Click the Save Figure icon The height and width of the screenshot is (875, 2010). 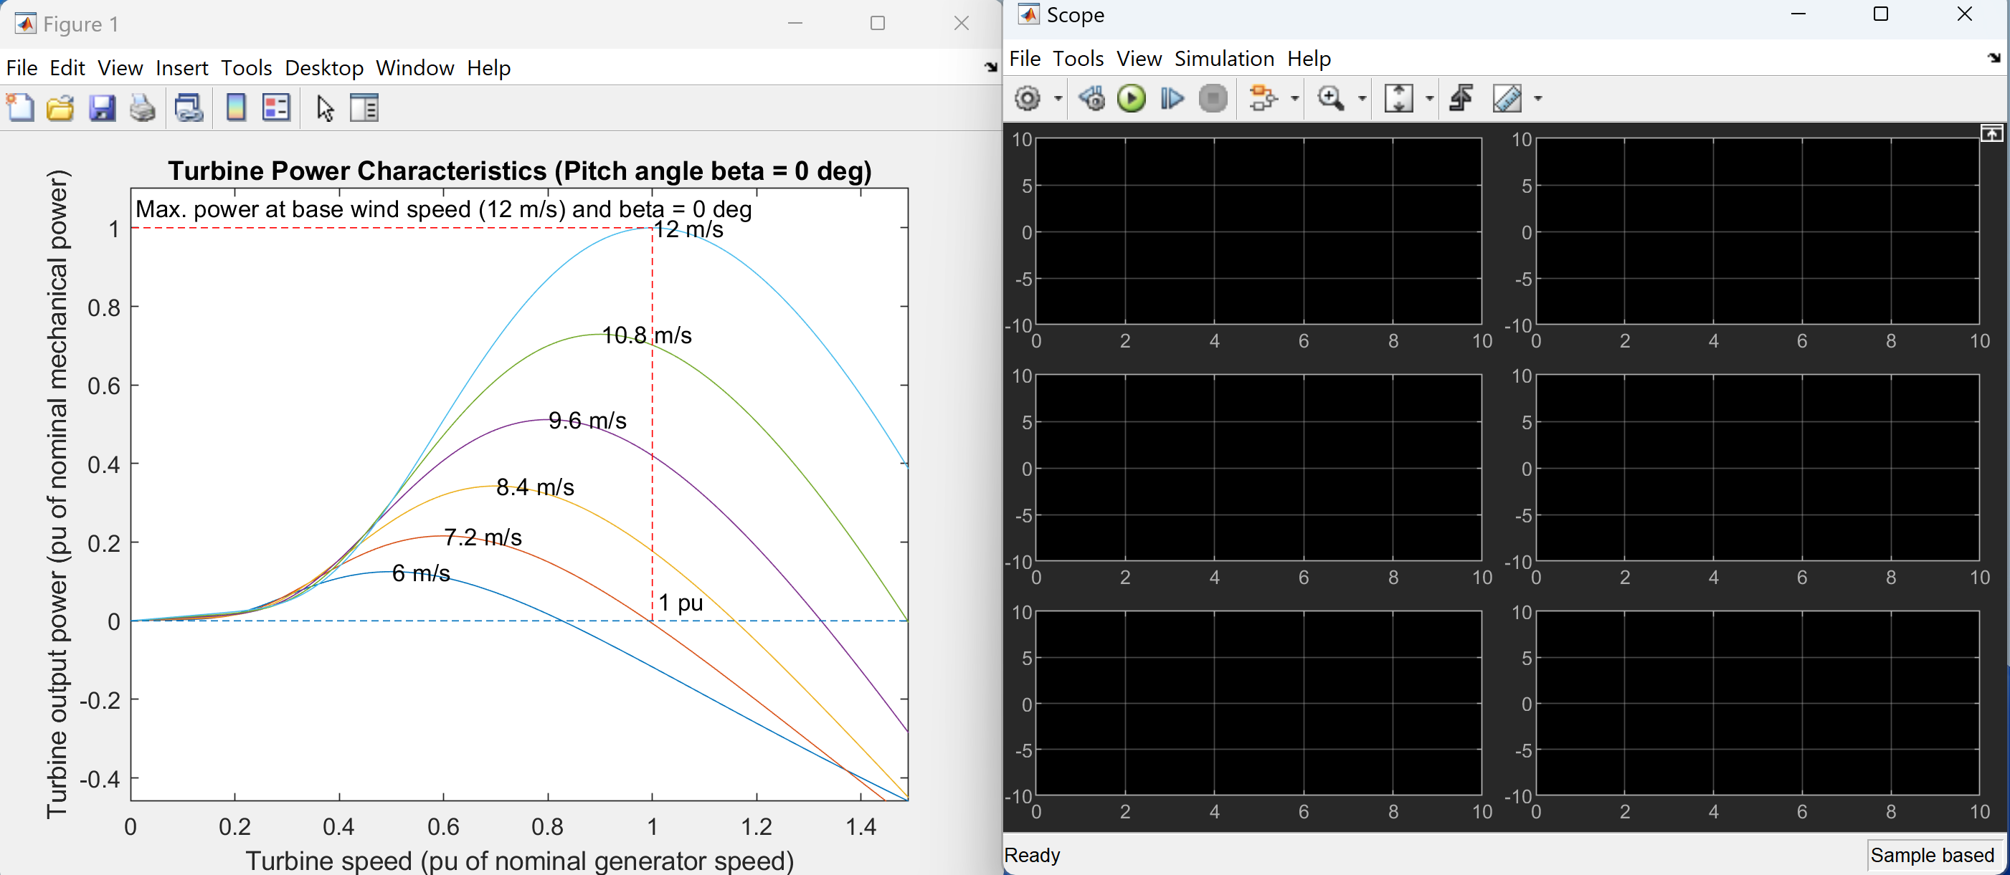[x=101, y=107]
